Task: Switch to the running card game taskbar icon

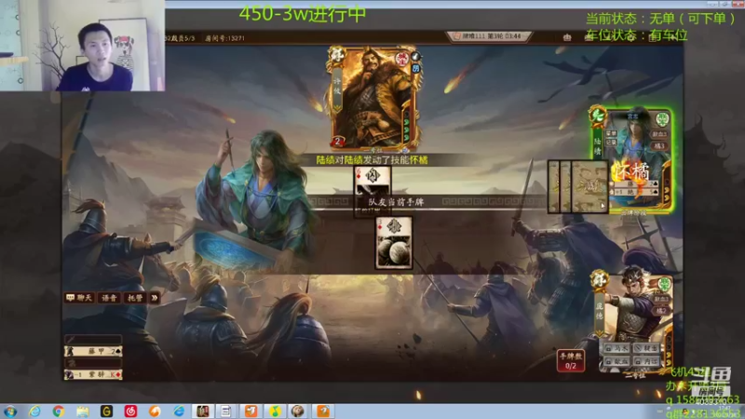Action: tap(203, 412)
